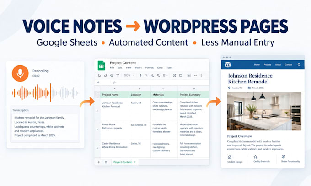
Task: Click the decrease decimal places icon
Action: (152, 75)
